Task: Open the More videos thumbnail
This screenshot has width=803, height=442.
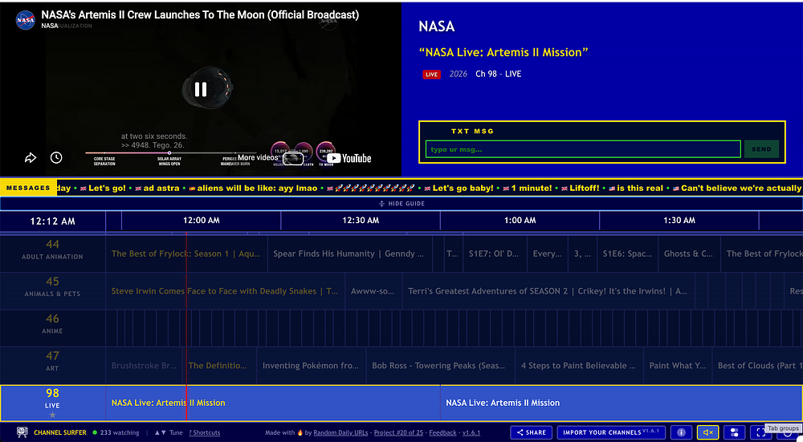Action: click(x=292, y=159)
